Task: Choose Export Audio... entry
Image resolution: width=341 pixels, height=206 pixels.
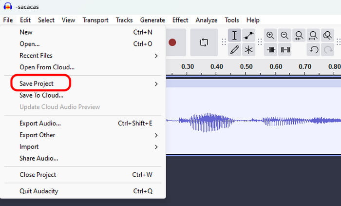Action: tap(83, 124)
